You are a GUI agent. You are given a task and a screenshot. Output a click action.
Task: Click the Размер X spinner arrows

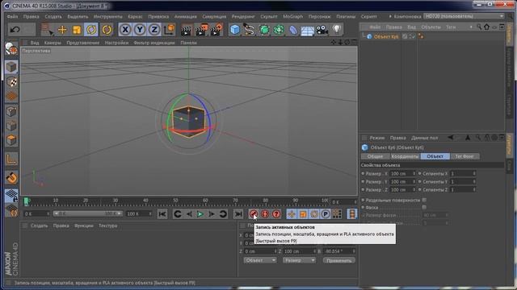pyautogui.click(x=414, y=173)
